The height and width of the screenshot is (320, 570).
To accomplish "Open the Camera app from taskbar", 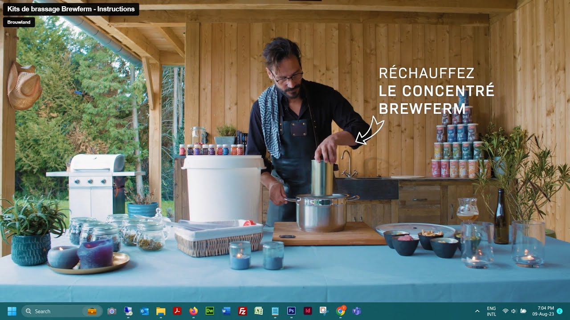I will pos(112,311).
